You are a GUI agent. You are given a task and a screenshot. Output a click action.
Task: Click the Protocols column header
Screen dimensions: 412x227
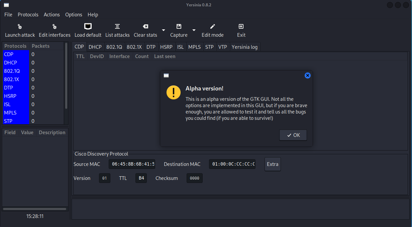[16, 46]
